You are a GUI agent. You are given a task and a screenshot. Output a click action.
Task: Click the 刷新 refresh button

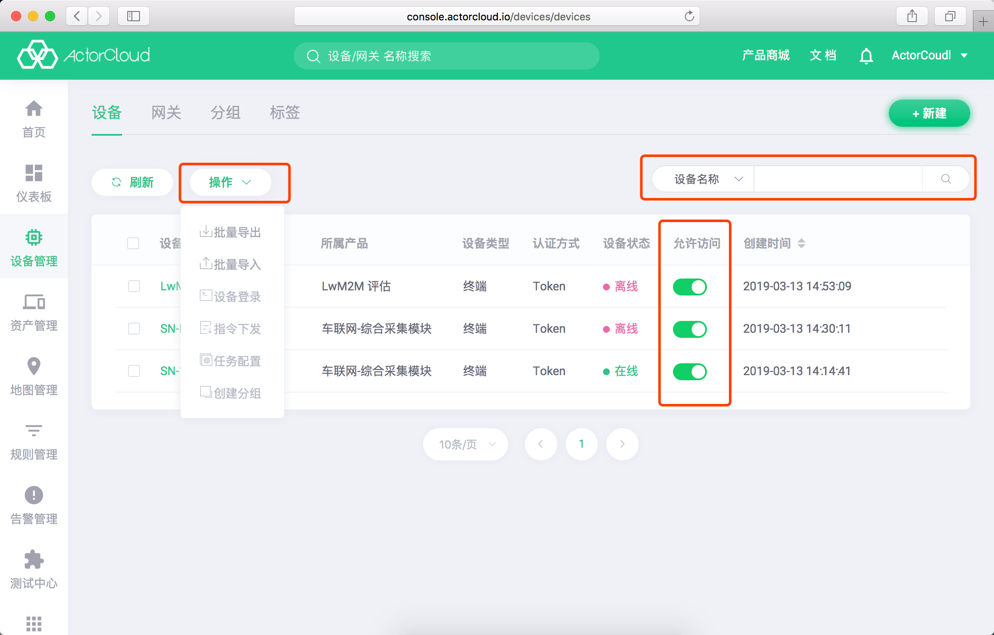click(132, 182)
